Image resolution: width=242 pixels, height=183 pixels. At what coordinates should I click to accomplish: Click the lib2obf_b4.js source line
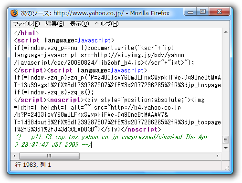[x=104, y=62]
